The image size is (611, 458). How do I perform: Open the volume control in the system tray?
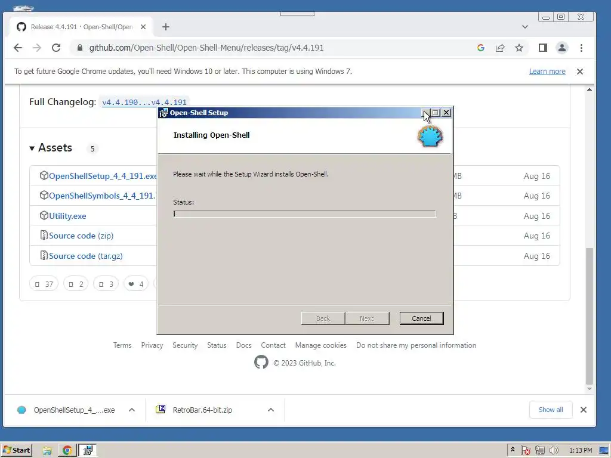point(554,451)
